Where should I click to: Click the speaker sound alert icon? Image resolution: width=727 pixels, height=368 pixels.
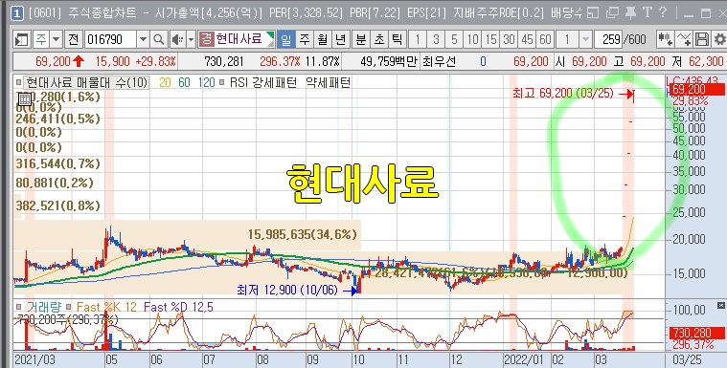click(177, 40)
